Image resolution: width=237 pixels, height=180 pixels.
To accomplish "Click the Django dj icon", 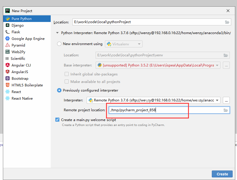I will 8,25.
